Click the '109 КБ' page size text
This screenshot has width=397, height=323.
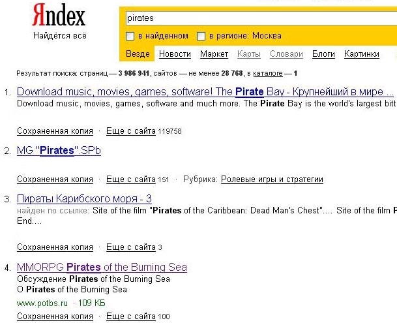point(92,303)
